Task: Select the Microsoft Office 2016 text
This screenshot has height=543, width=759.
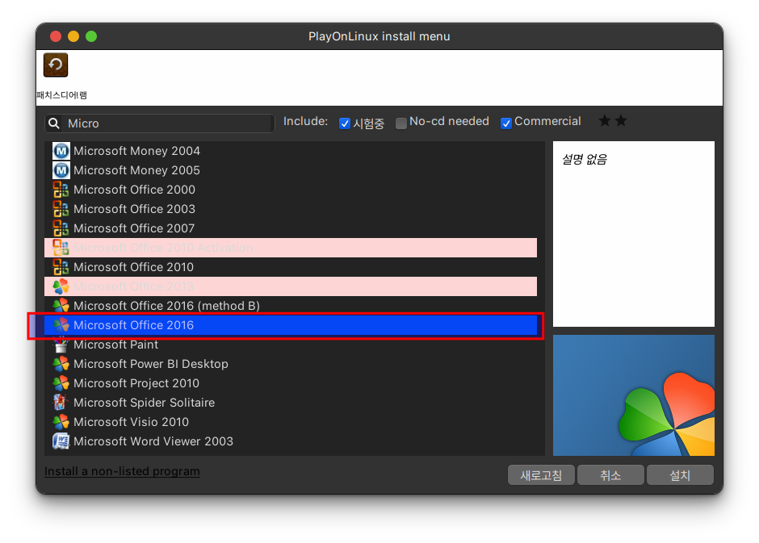Action: (133, 325)
